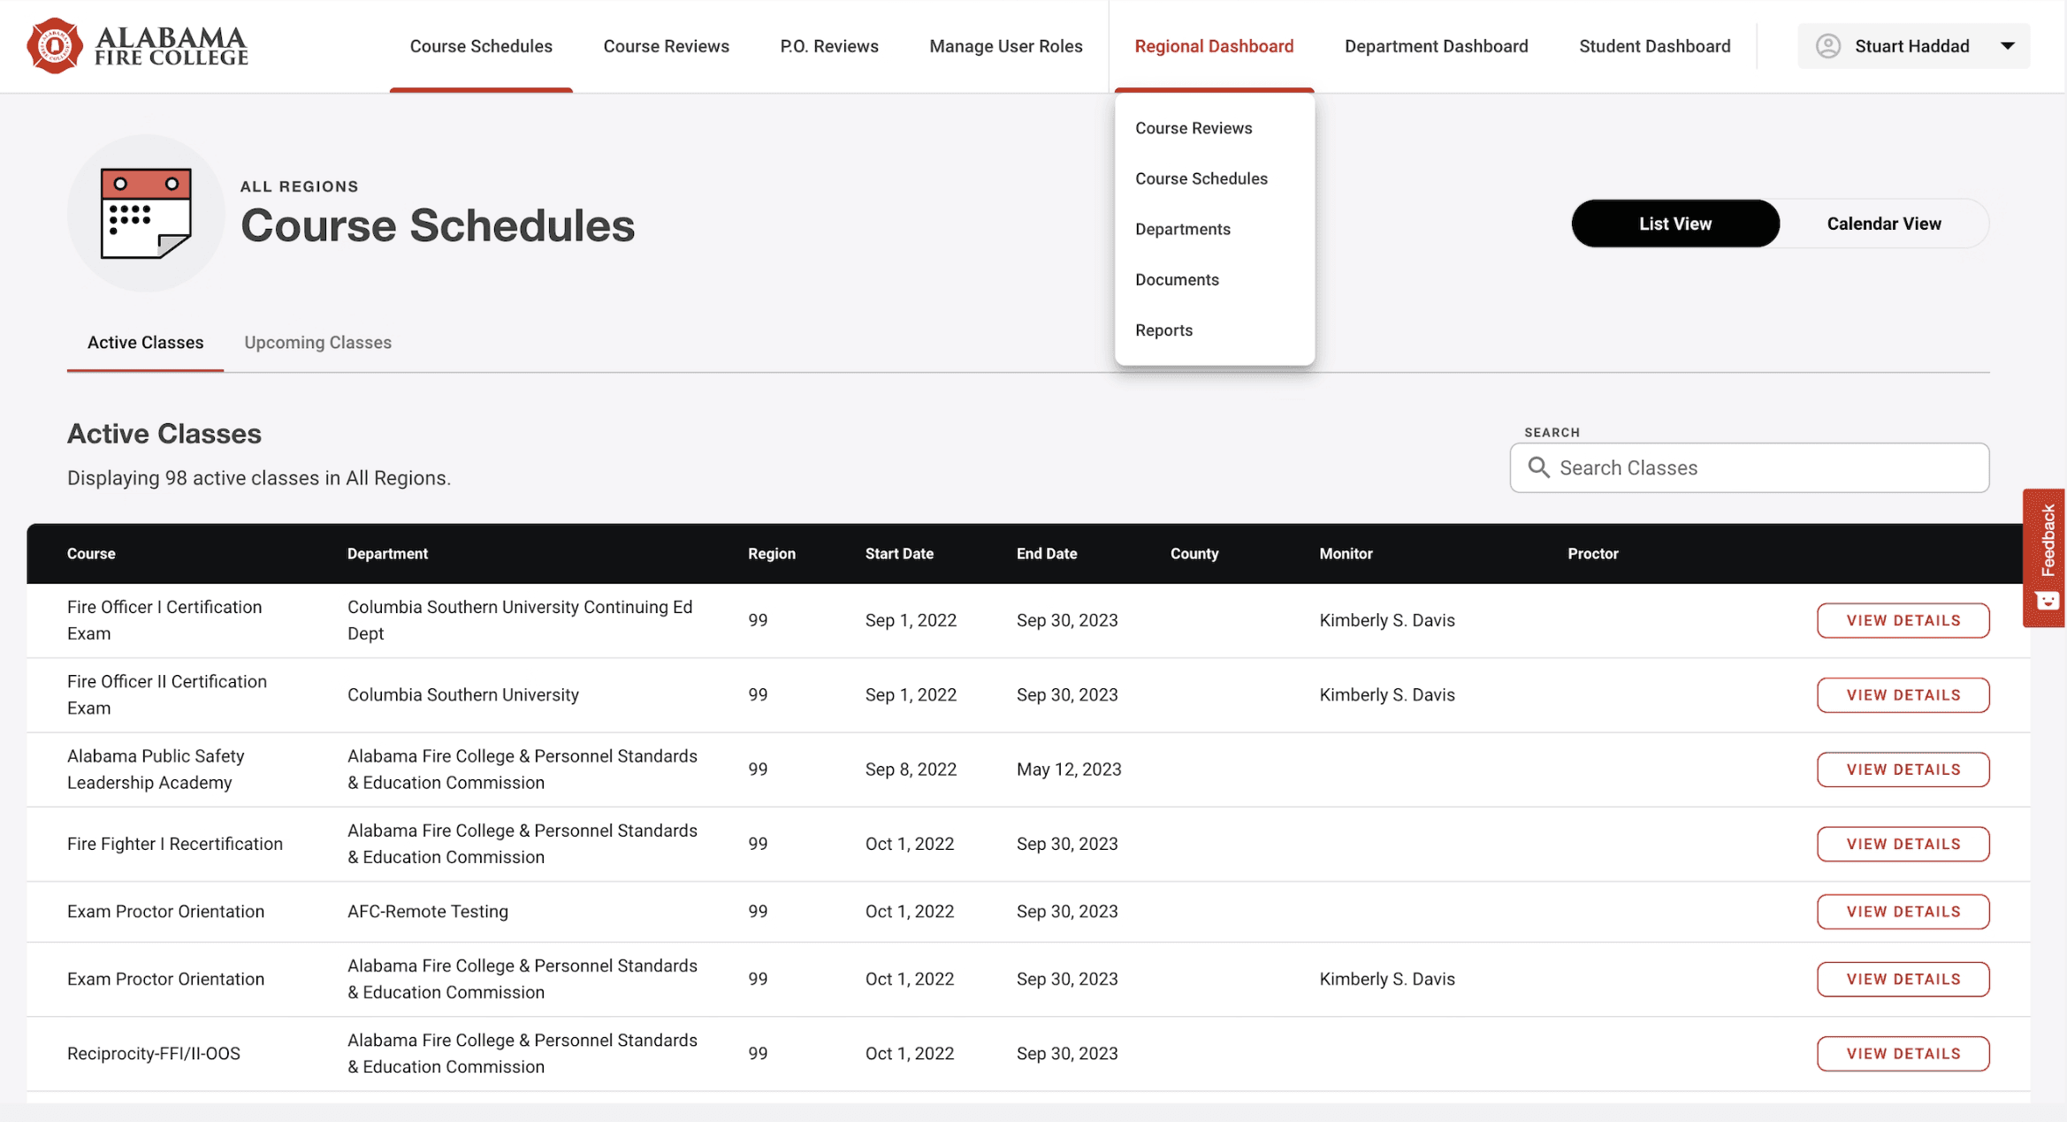View details for Reciprocity-FFI/II-OOS class
The width and height of the screenshot is (2067, 1122).
pyautogui.click(x=1902, y=1053)
